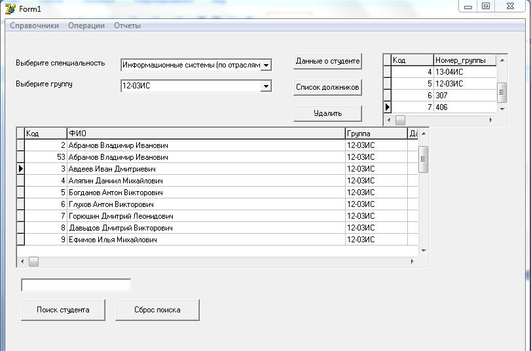Image resolution: width=531 pixels, height=351 pixels.
Task: Click the Данные о студенте button
Action: click(x=327, y=62)
